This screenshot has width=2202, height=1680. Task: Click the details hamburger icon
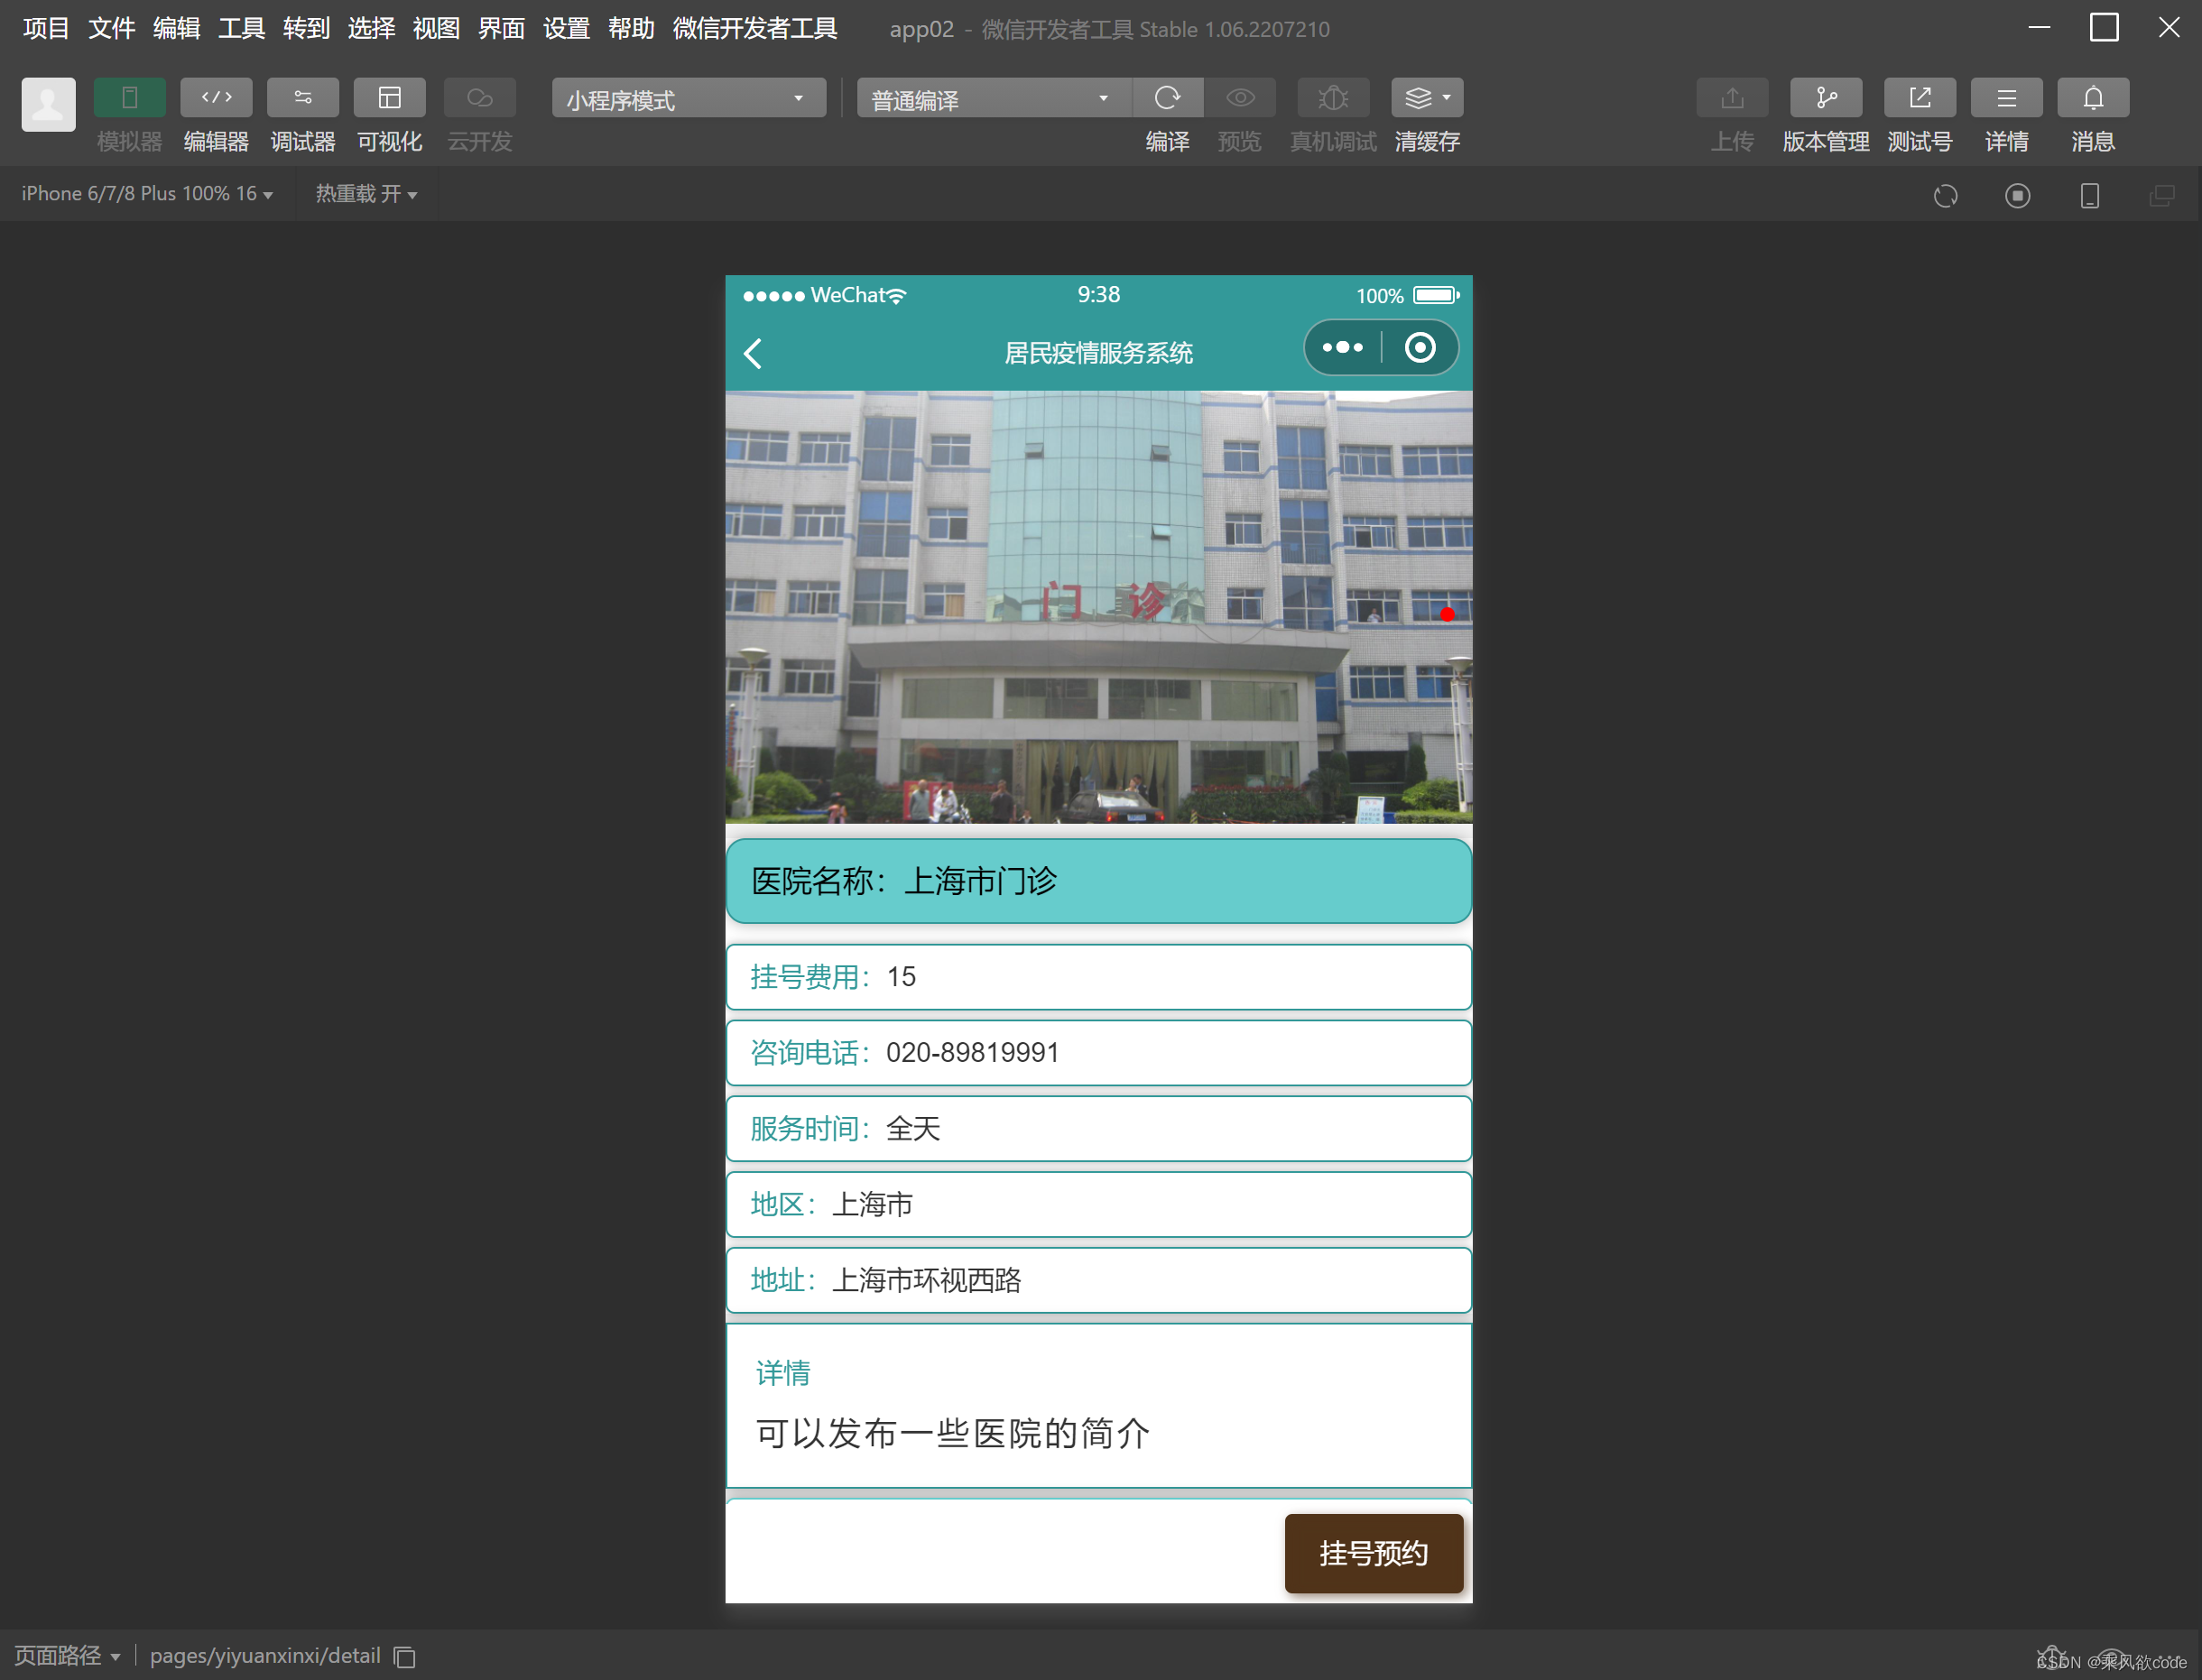click(2005, 98)
